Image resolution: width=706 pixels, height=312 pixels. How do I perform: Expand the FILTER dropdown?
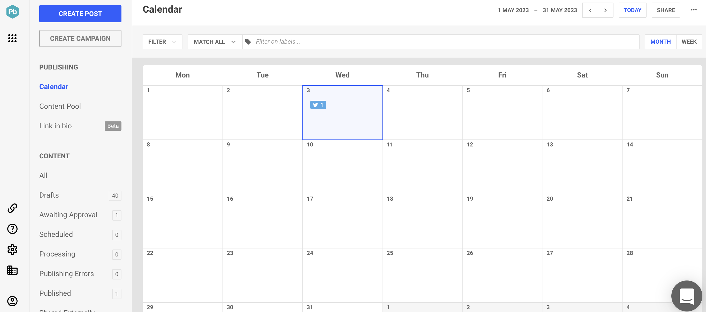click(162, 42)
